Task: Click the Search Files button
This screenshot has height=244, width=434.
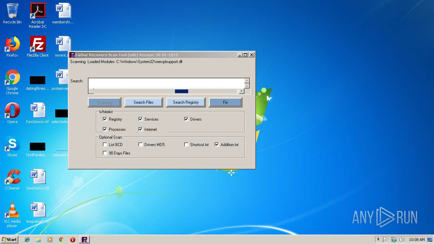Action: point(143,102)
